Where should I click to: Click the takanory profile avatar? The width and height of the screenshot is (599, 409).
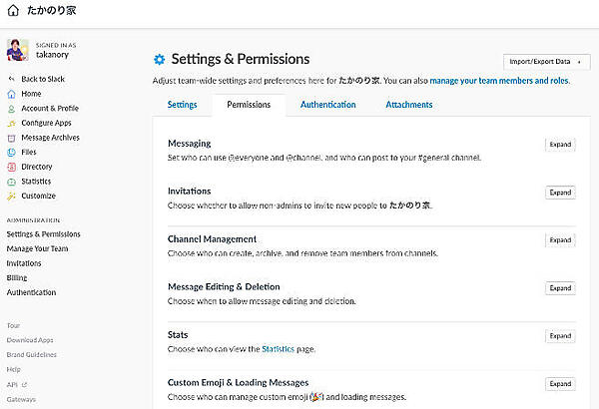(x=18, y=50)
